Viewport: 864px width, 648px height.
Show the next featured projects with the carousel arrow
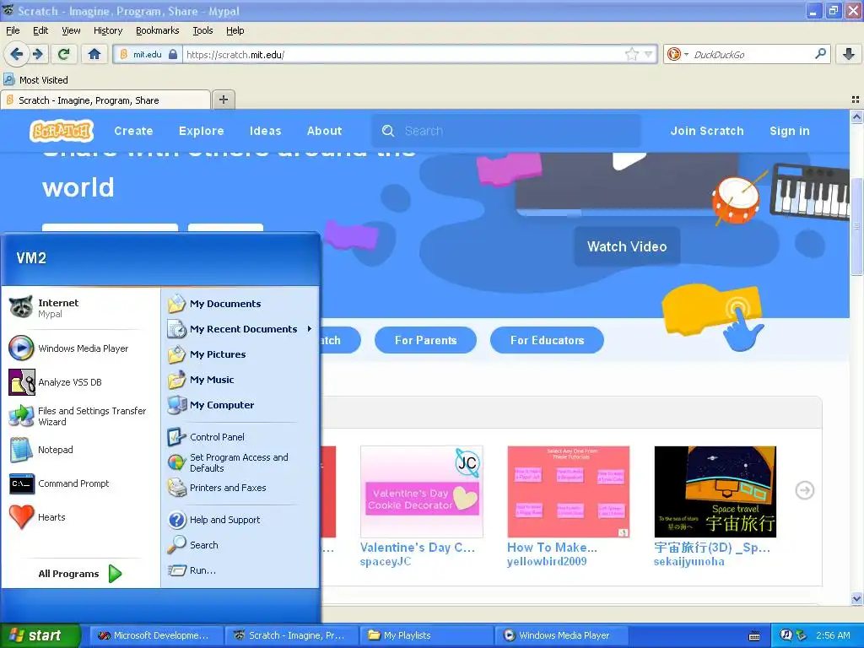pos(804,490)
